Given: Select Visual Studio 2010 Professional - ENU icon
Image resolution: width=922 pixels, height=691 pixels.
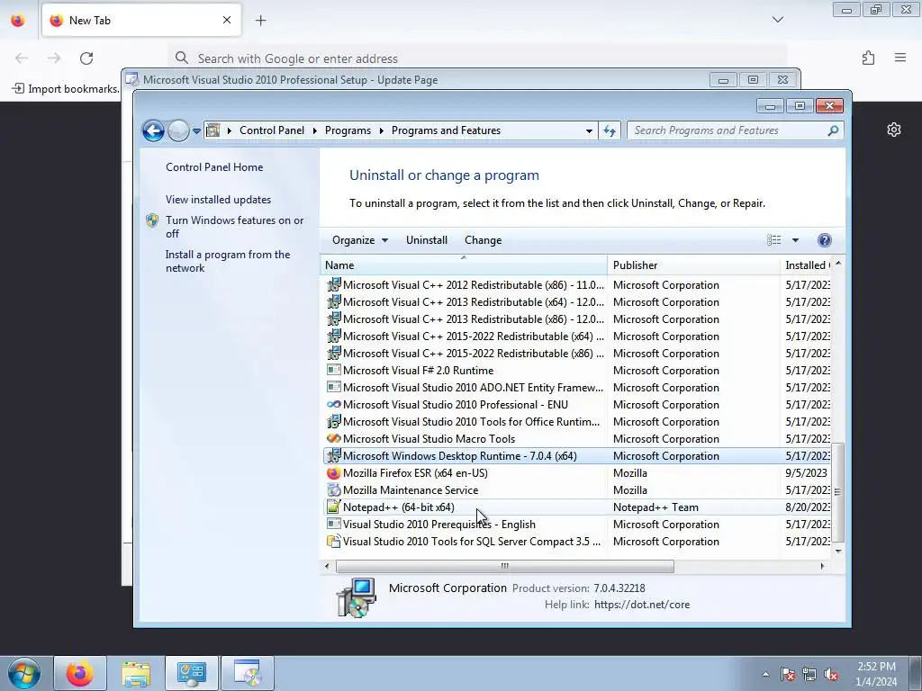Looking at the screenshot, I should [333, 404].
